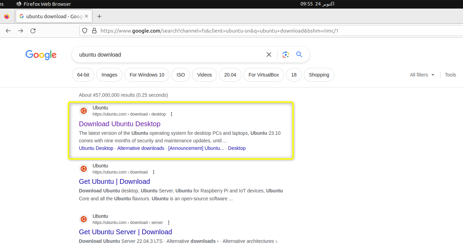463x249 pixels.
Task: Open a new browser tab
Action: (99, 16)
